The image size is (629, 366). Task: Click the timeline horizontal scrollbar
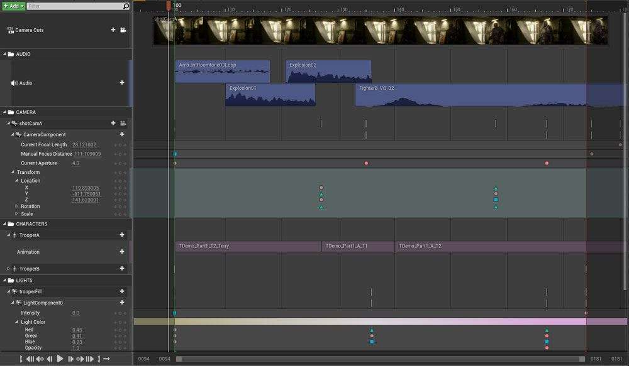(x=381, y=359)
